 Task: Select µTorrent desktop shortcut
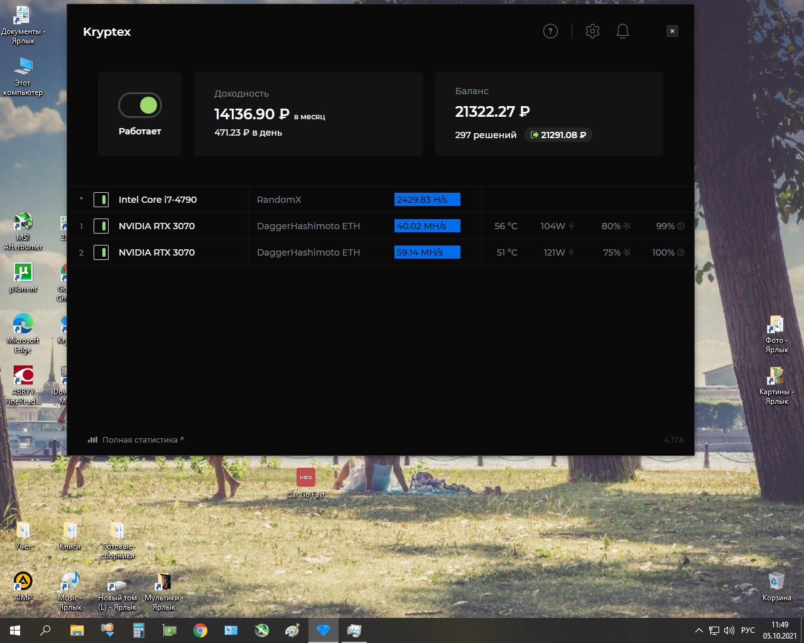tap(23, 278)
